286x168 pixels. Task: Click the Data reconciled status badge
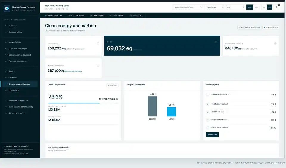(271, 28)
